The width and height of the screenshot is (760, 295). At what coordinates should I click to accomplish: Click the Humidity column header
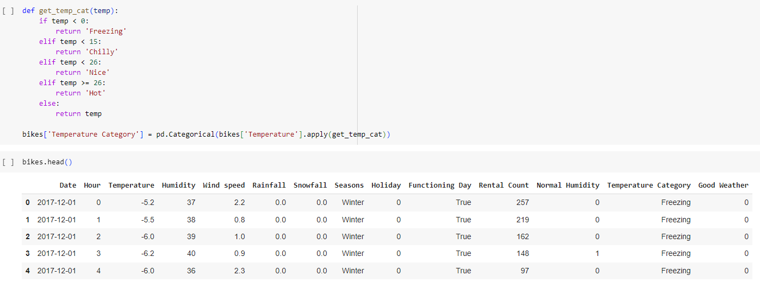point(178,185)
